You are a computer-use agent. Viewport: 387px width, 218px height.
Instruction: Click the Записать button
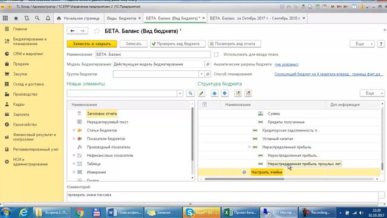[x=134, y=44]
